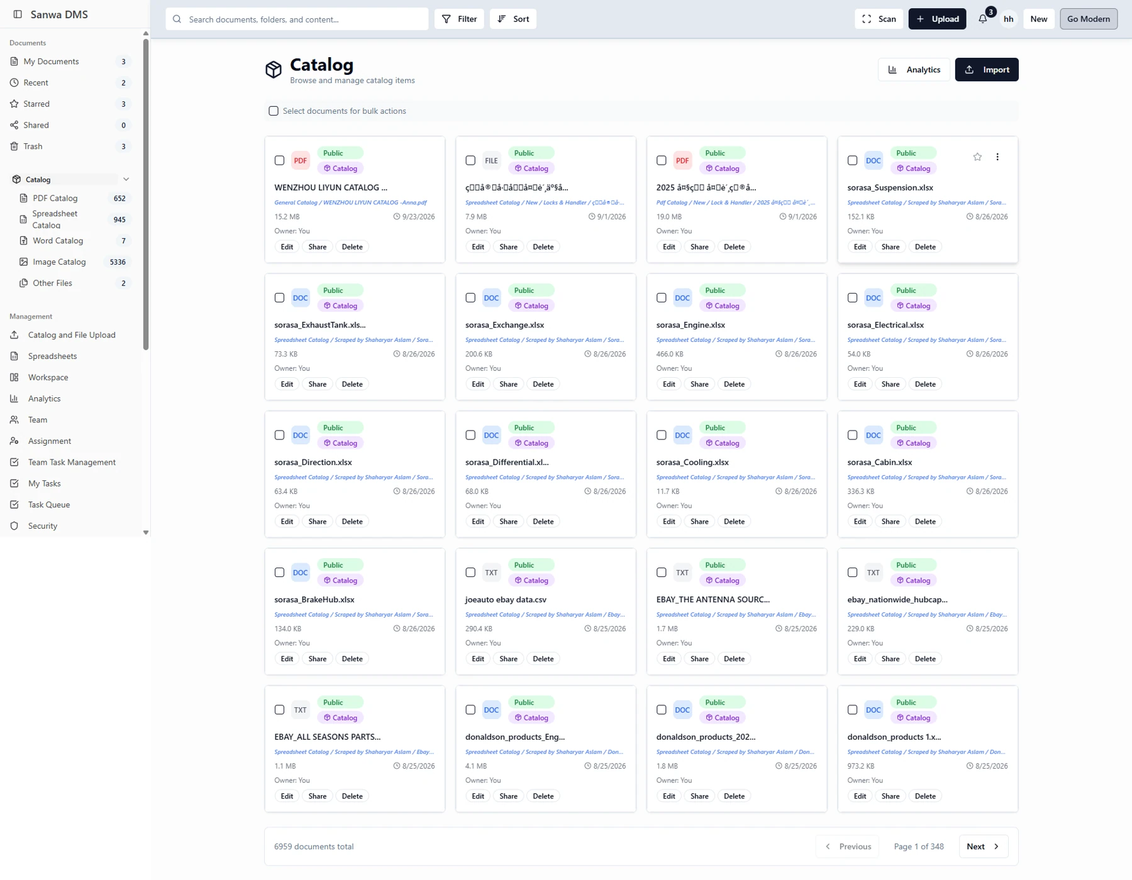The width and height of the screenshot is (1132, 880).
Task: Click the search magnifier icon
Action: click(177, 19)
